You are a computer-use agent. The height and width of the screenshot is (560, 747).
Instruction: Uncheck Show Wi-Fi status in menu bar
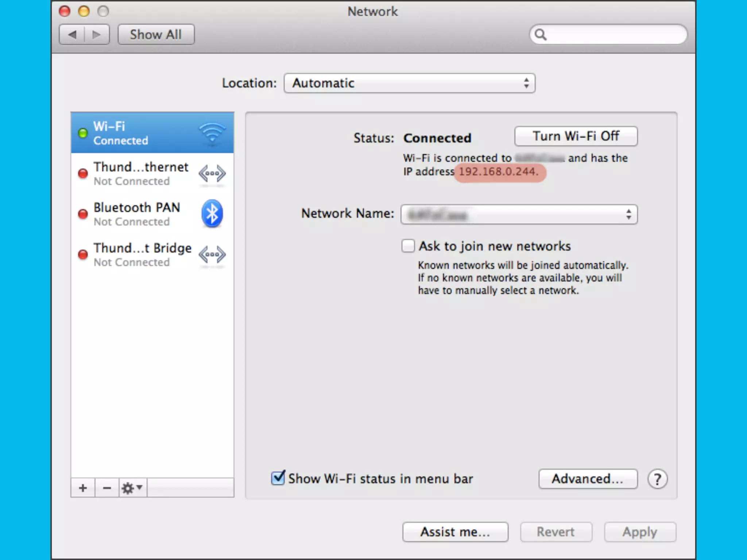point(278,478)
